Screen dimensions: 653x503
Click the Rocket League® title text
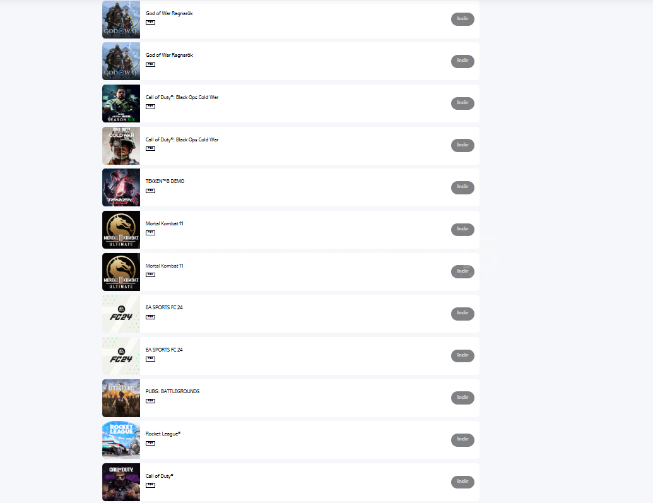tap(163, 434)
